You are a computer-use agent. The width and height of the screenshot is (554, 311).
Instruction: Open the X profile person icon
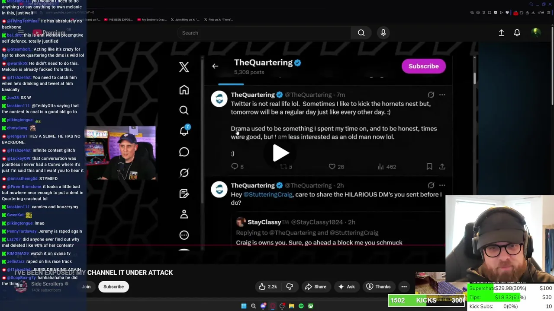click(x=184, y=214)
